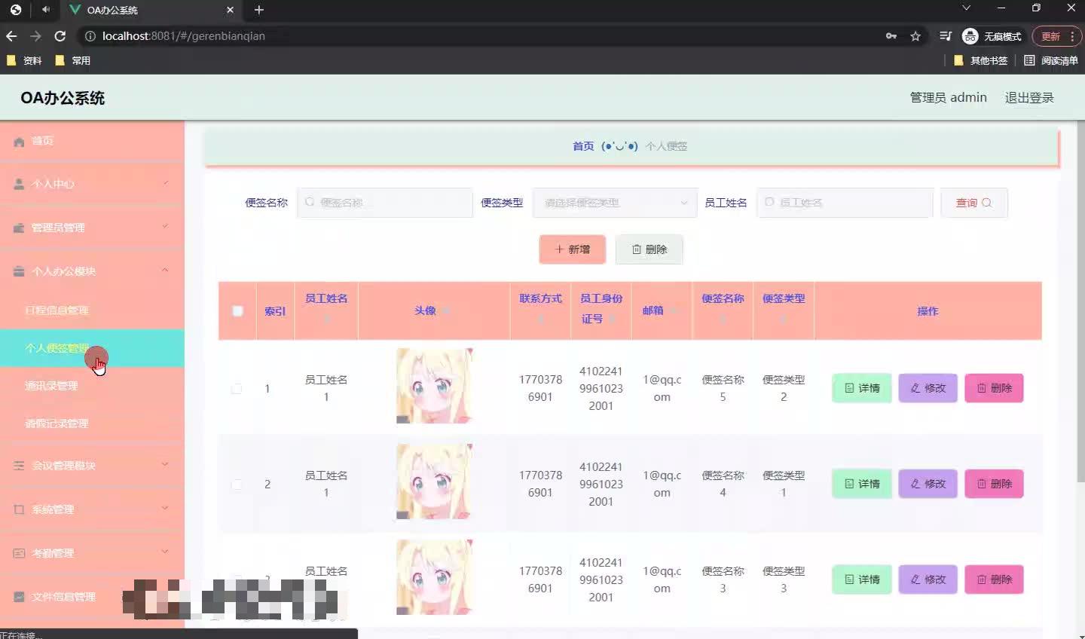Click the 会议管理模块 list icon
1085x639 pixels.
click(x=18, y=466)
